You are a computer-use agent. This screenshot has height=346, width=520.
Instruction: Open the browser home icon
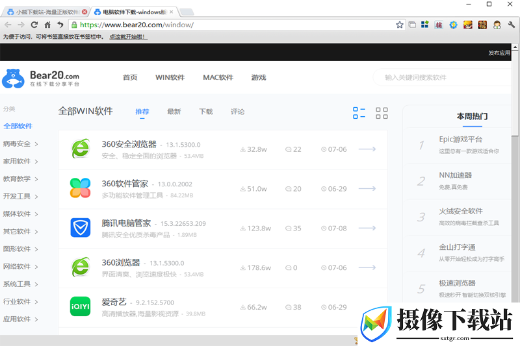(x=47, y=25)
